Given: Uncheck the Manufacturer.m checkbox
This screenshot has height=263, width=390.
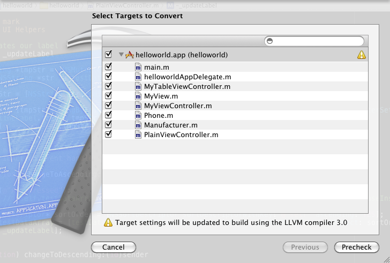Looking at the screenshot, I should click(108, 124).
